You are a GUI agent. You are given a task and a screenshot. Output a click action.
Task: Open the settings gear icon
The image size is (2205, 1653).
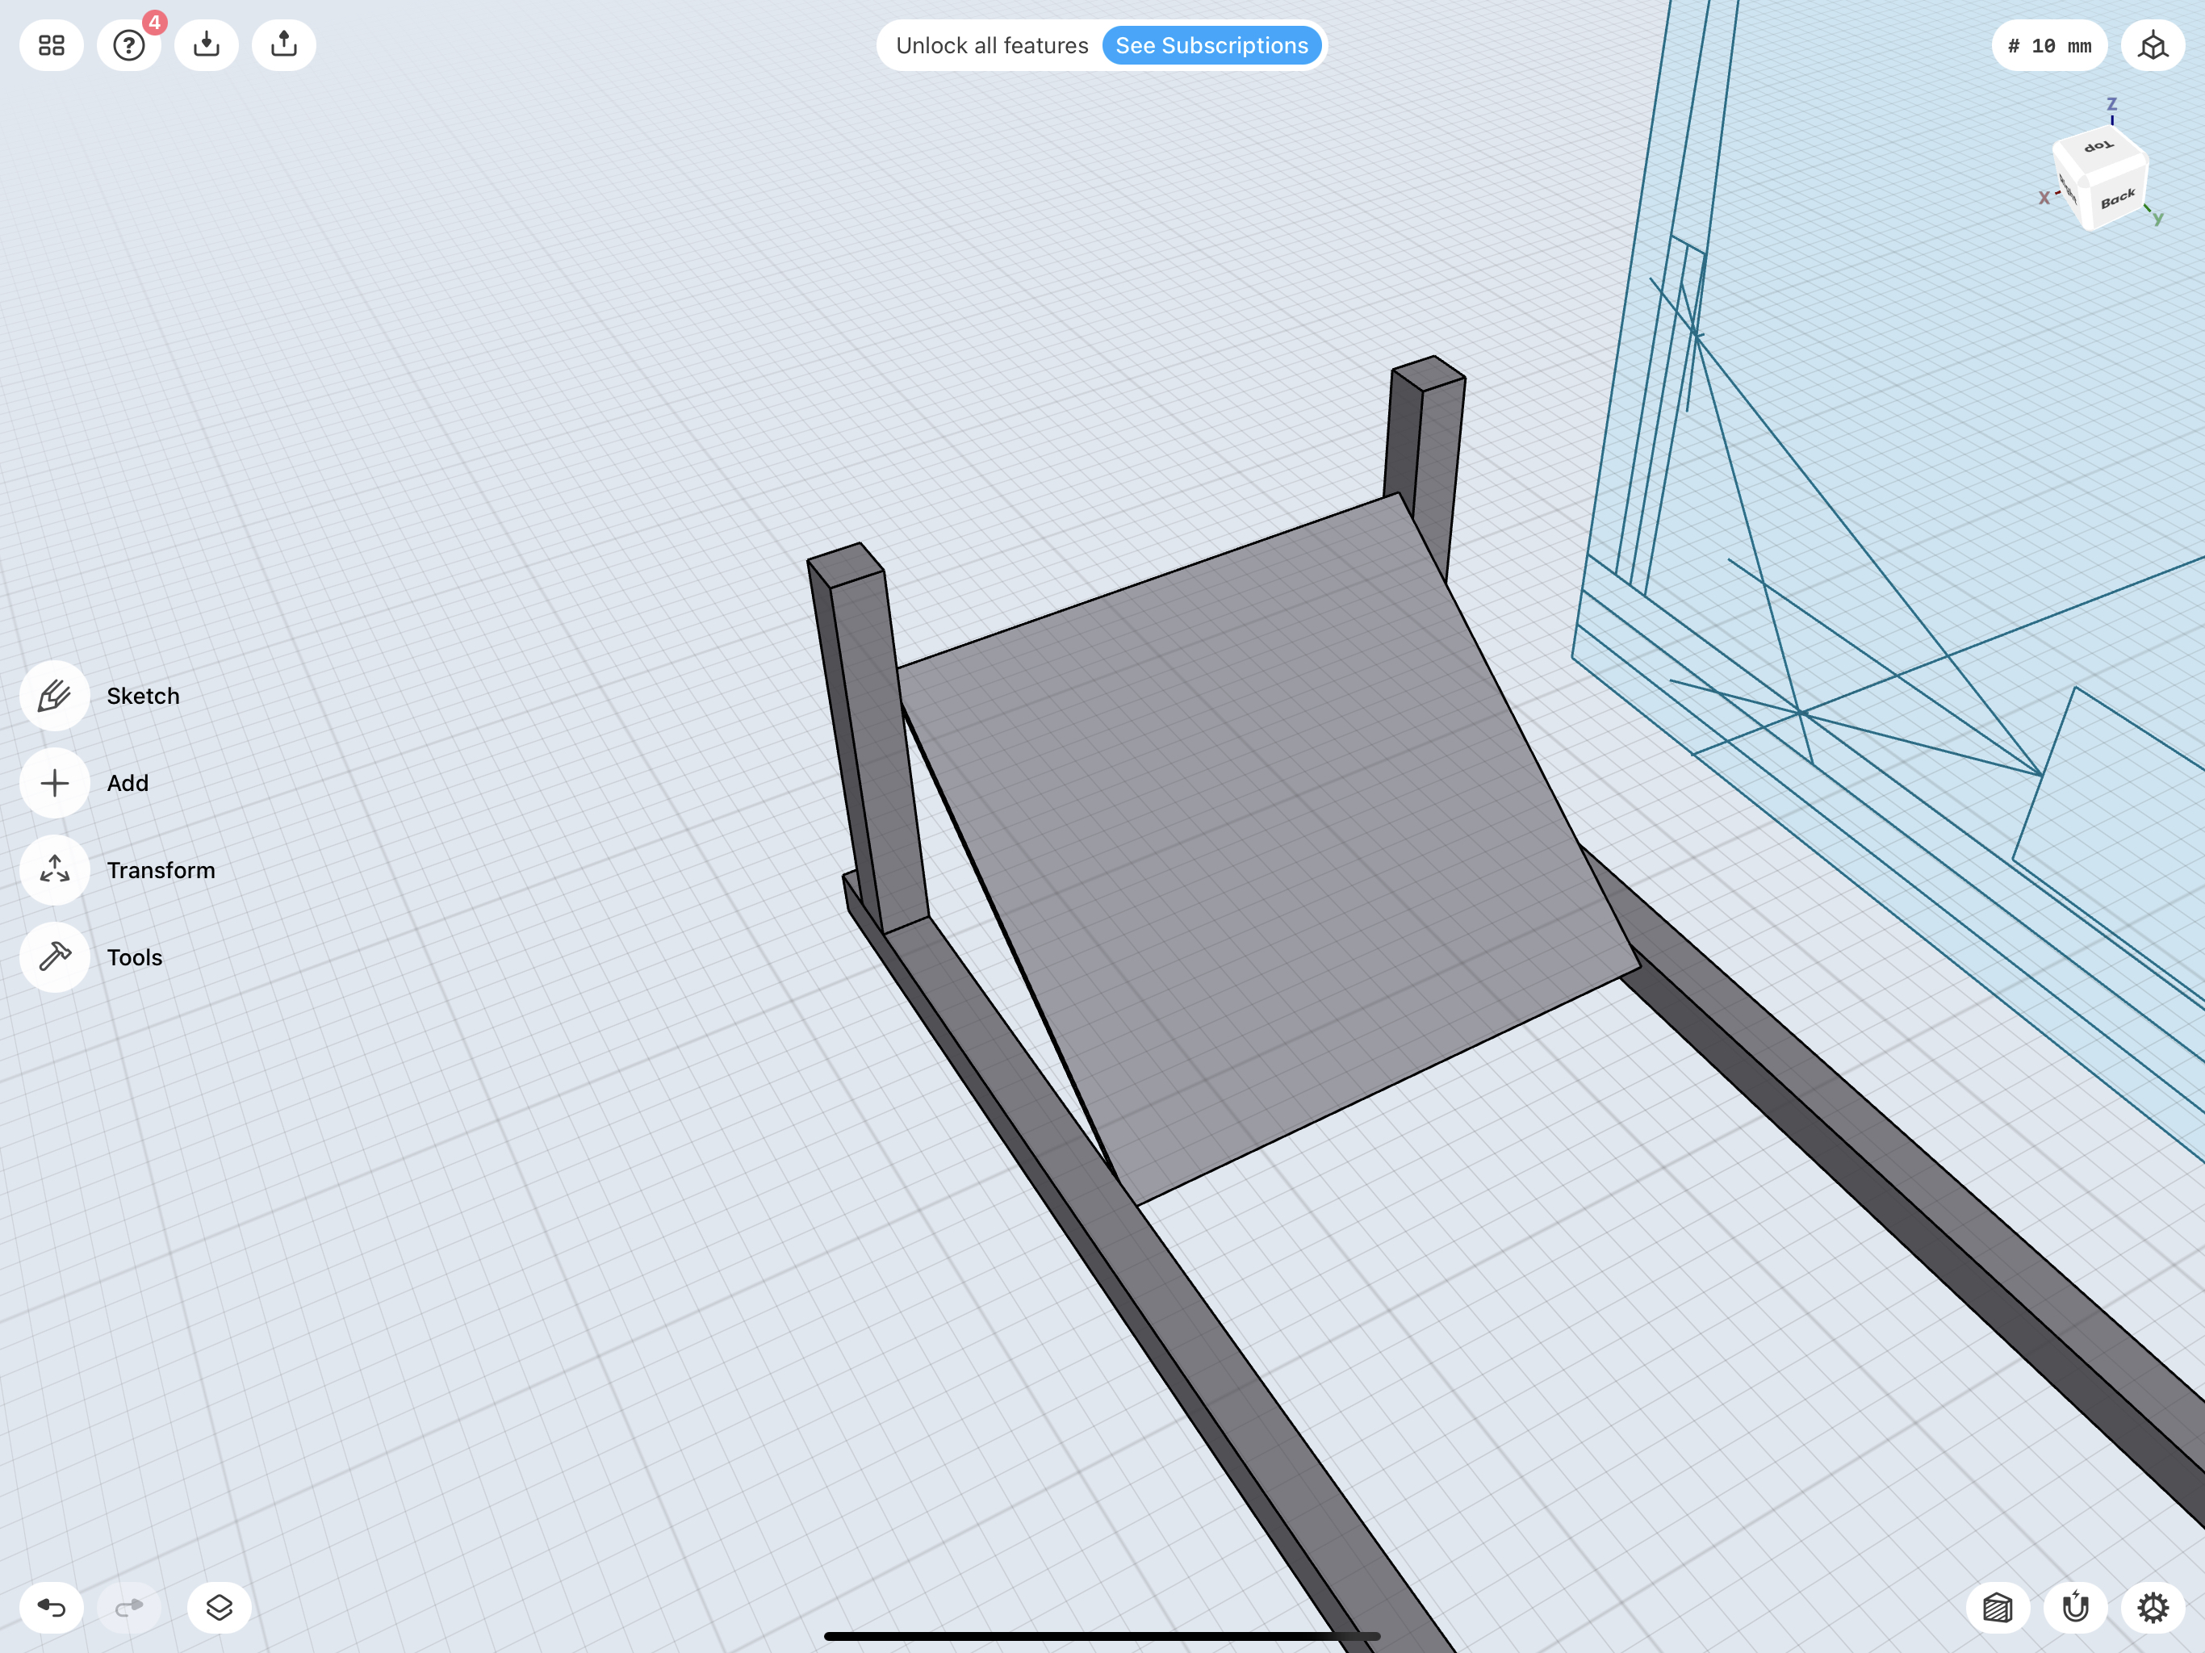coord(2153,1607)
